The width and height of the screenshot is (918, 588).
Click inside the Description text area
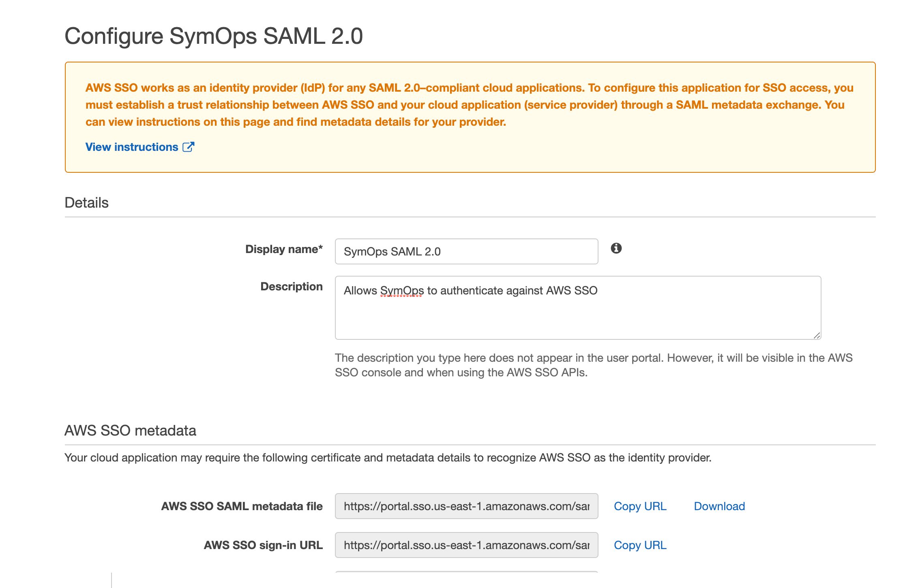point(578,308)
